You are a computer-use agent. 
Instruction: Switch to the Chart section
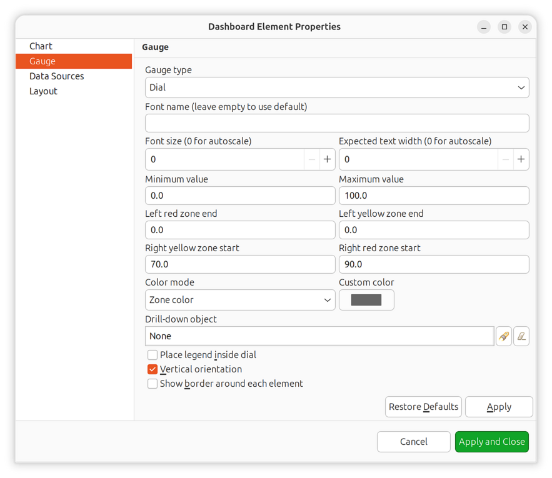pyautogui.click(x=41, y=46)
